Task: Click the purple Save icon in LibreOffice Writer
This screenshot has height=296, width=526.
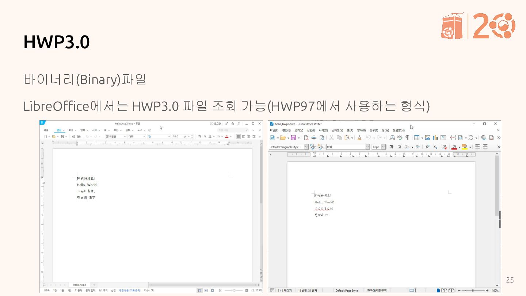Action: 293,138
